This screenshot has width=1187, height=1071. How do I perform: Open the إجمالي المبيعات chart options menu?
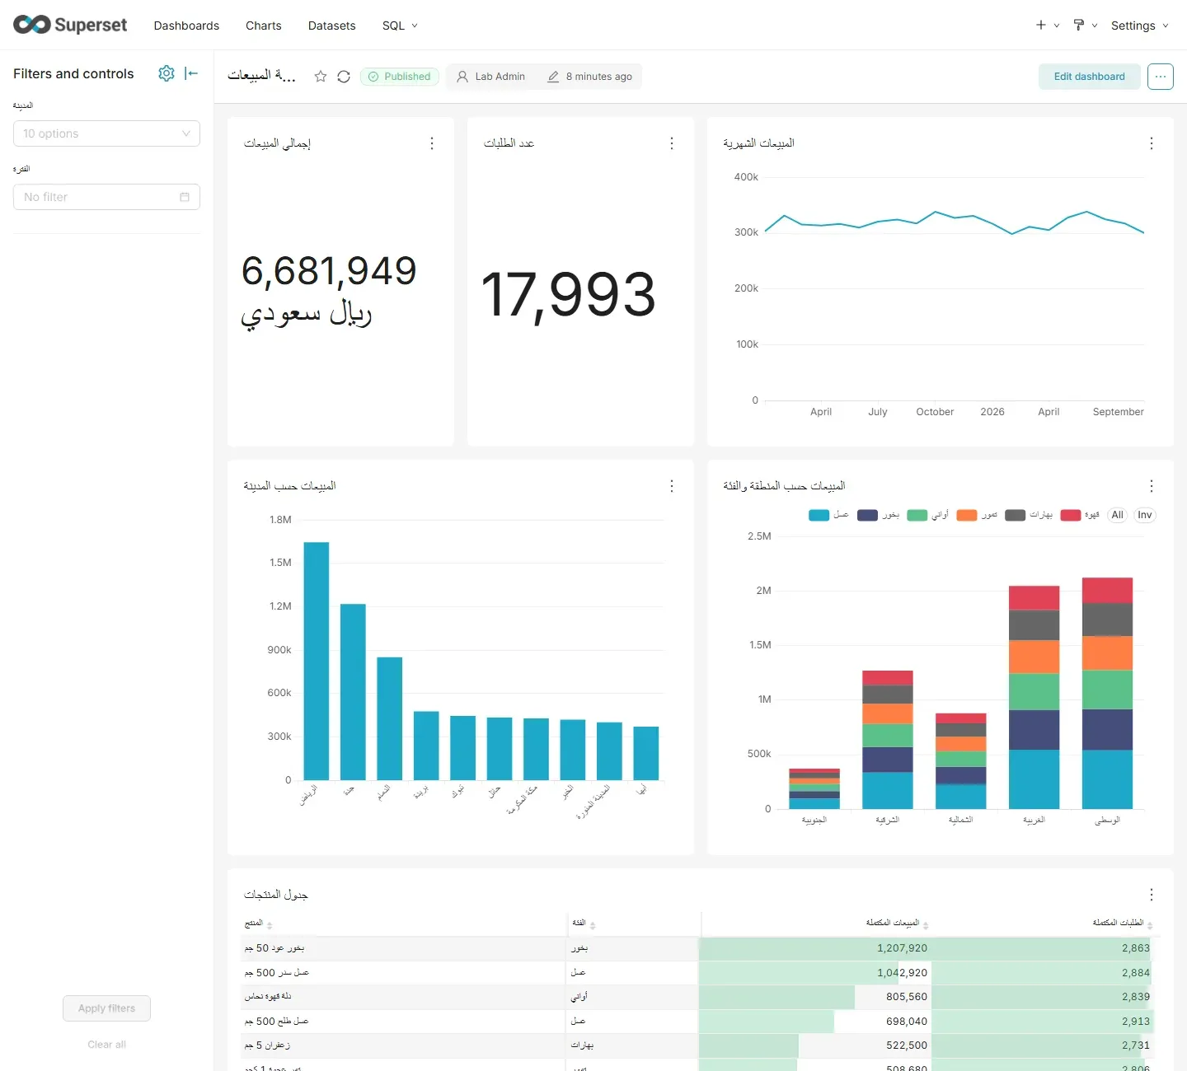432,143
